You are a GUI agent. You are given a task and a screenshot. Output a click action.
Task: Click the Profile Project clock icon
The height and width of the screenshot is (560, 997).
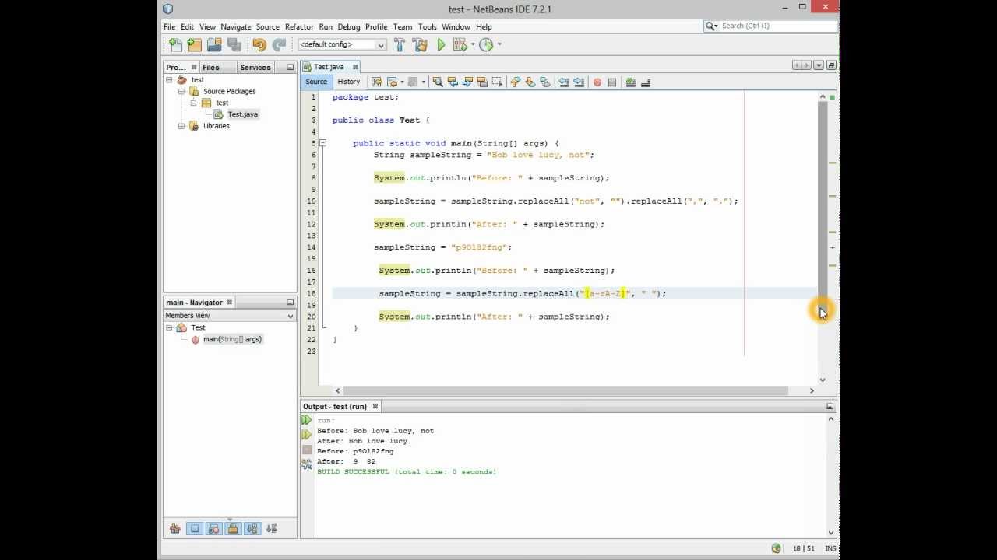click(x=486, y=45)
